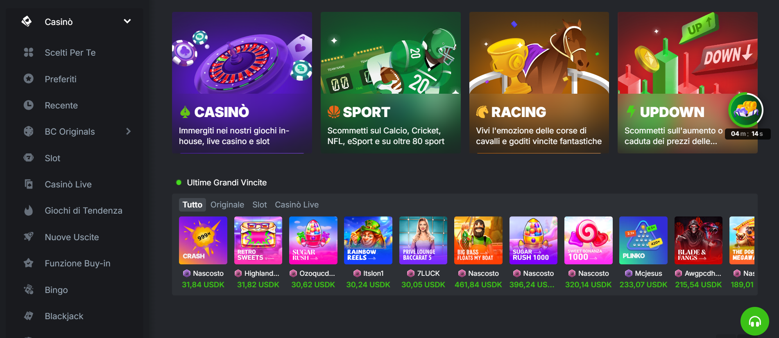The height and width of the screenshot is (338, 779).
Task: Expand the BC Originals submenu chevron
Action: coord(128,131)
